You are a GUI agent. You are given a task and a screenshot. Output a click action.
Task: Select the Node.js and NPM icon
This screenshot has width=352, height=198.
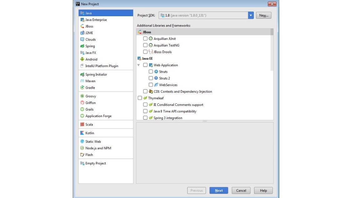coord(82,148)
